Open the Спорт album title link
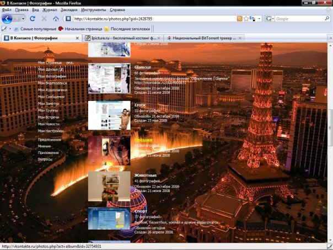333x250 pixels. (141, 211)
